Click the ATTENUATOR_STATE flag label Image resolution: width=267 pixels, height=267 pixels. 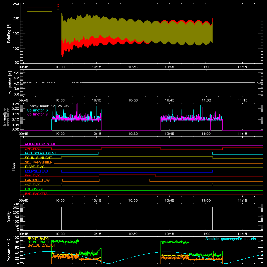pyautogui.click(x=40, y=144)
